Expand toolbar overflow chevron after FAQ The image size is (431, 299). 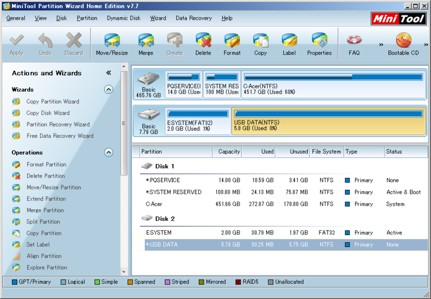pyautogui.click(x=381, y=45)
